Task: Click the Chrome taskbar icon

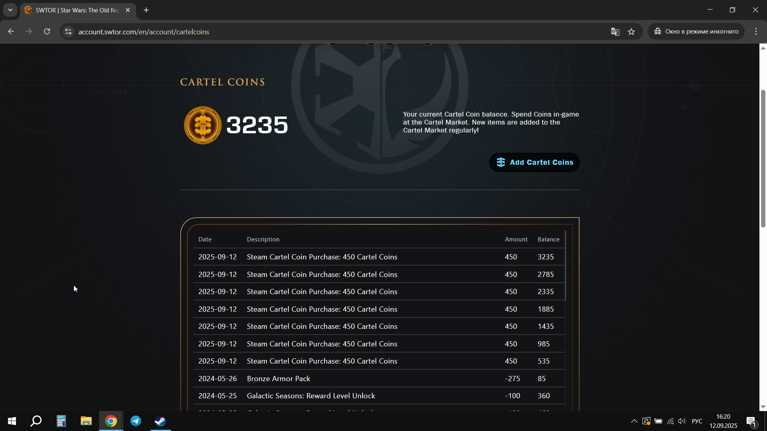Action: [x=111, y=421]
